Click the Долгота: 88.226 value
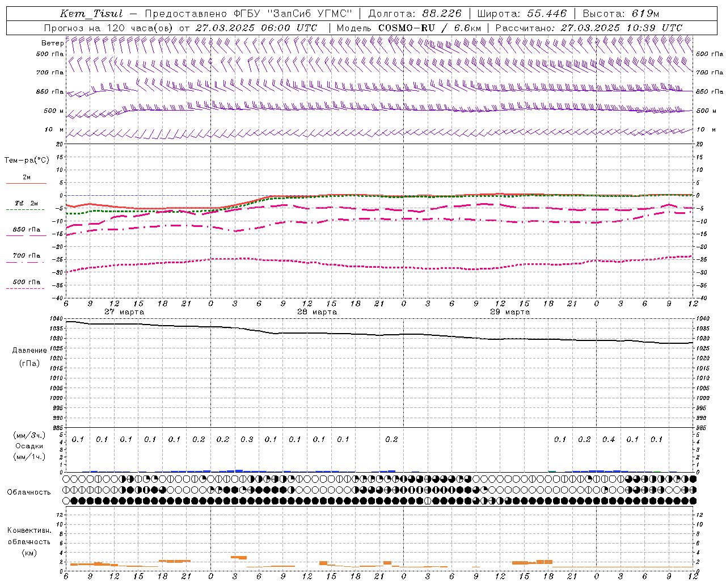Screen dimensions: 726x581 415,14
